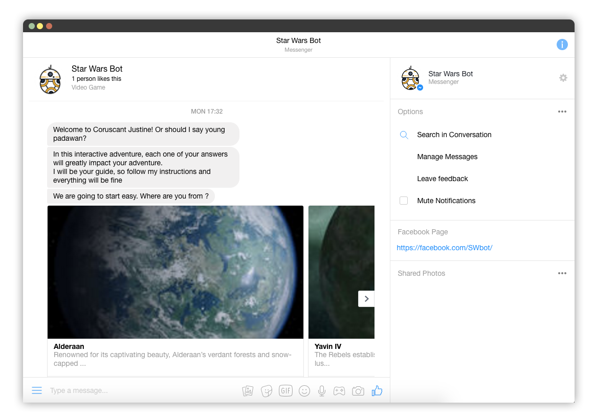Open conversation settings gear
This screenshot has width=594, height=418.
pos(563,78)
